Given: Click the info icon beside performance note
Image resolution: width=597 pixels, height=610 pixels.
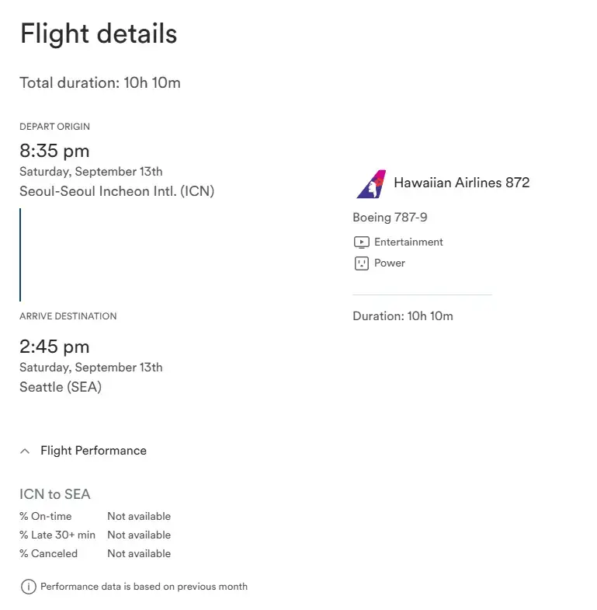Looking at the screenshot, I should [x=29, y=587].
